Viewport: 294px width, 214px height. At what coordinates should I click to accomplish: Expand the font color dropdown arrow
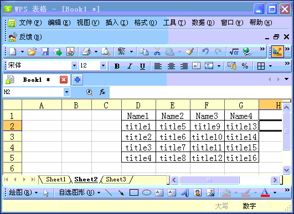coord(275,192)
